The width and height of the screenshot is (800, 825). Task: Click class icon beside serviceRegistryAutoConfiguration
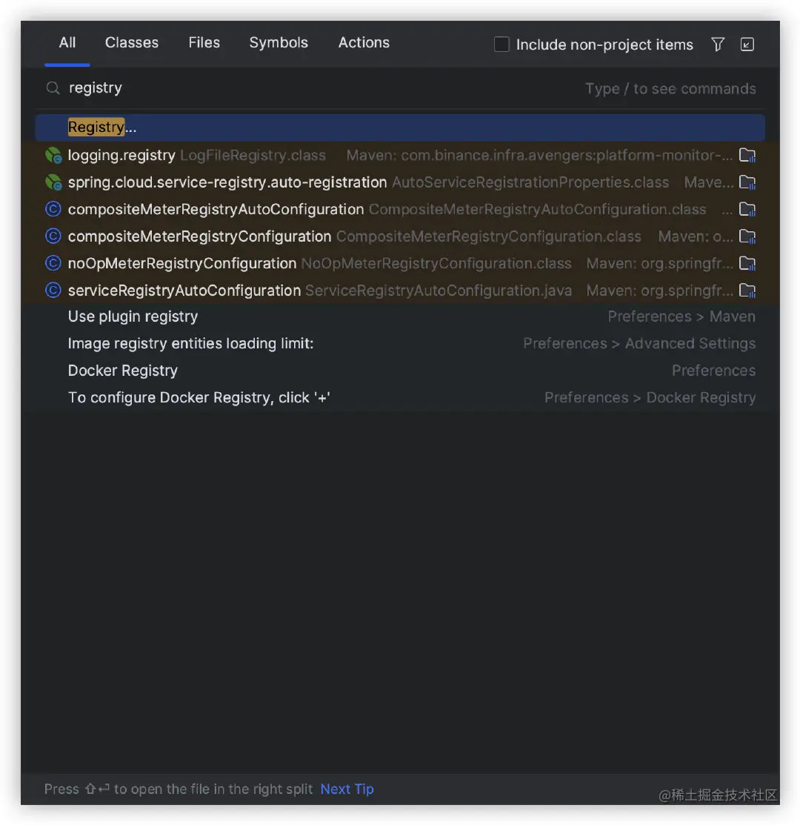pyautogui.click(x=53, y=291)
